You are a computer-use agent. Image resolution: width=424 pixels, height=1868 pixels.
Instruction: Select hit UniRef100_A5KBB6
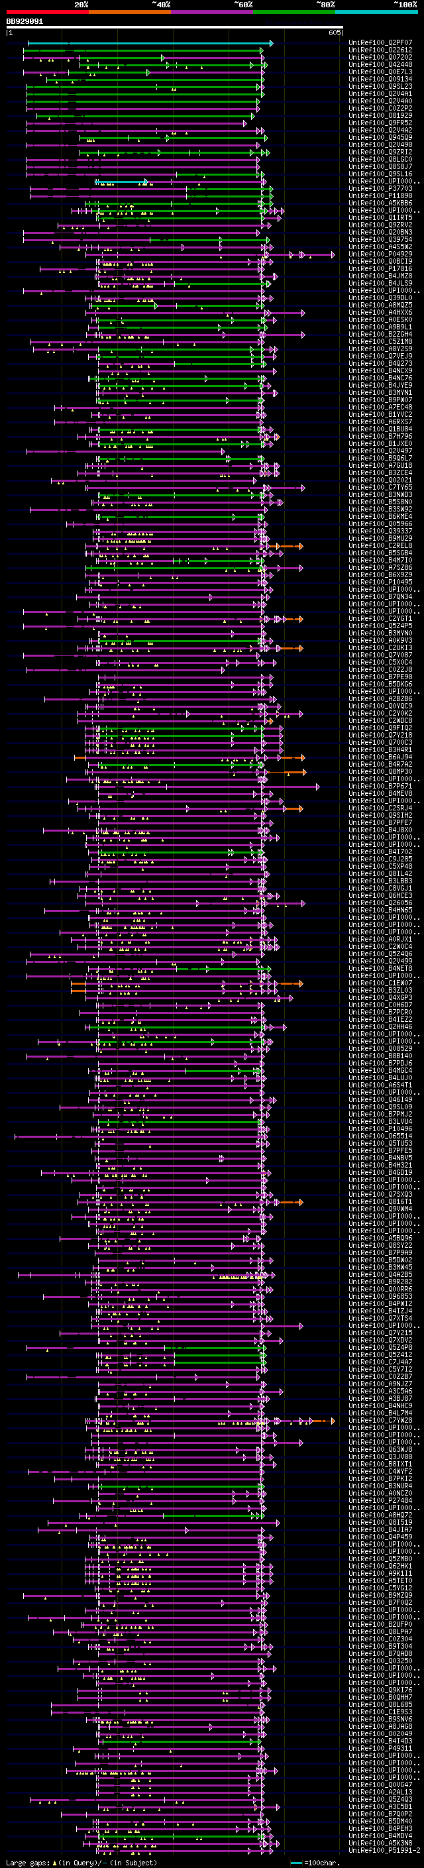380,203
